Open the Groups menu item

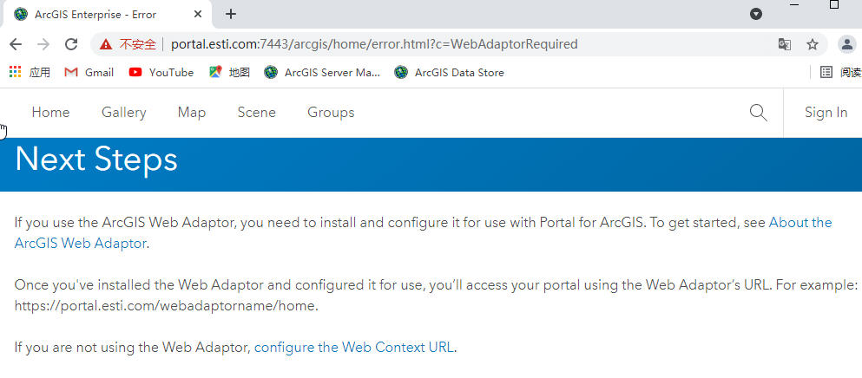(x=331, y=112)
